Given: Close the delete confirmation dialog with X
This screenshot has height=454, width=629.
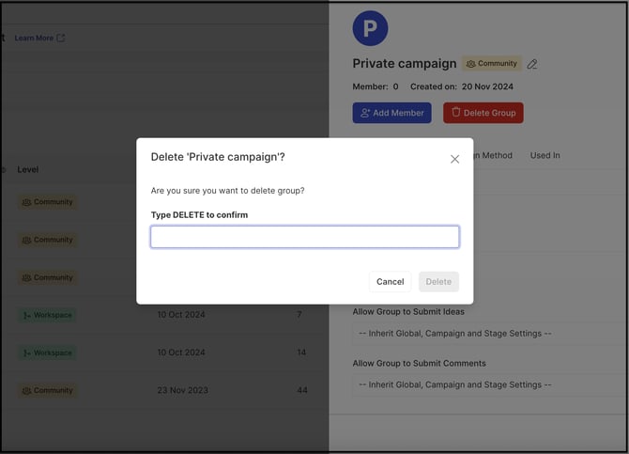Looking at the screenshot, I should [x=454, y=159].
